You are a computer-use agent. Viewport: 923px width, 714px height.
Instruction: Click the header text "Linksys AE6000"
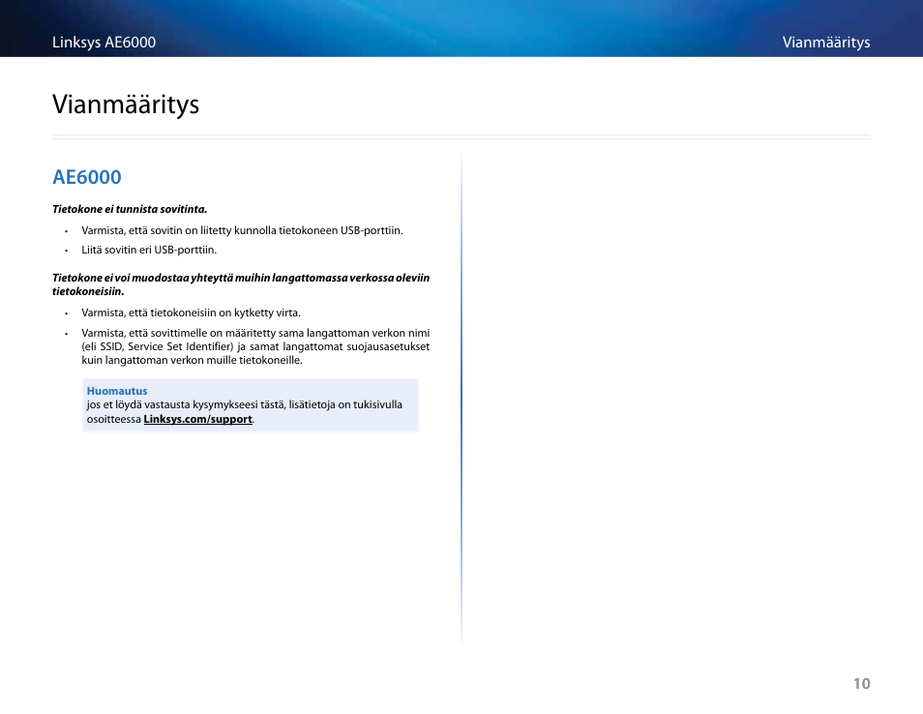point(104,43)
